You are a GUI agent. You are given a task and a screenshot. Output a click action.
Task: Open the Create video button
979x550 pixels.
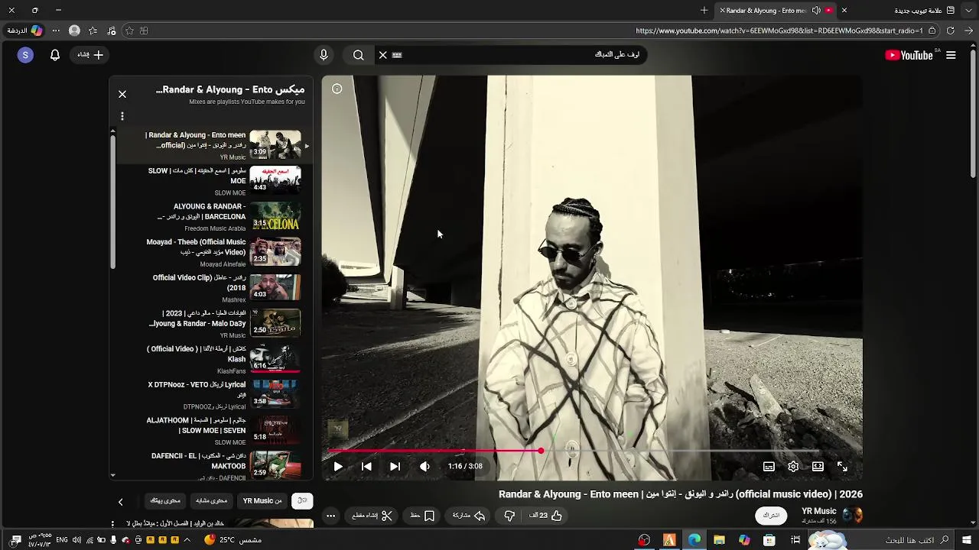[90, 55]
